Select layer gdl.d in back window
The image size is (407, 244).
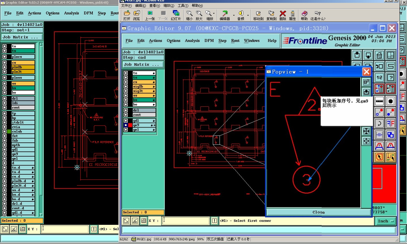[x=23, y=213]
